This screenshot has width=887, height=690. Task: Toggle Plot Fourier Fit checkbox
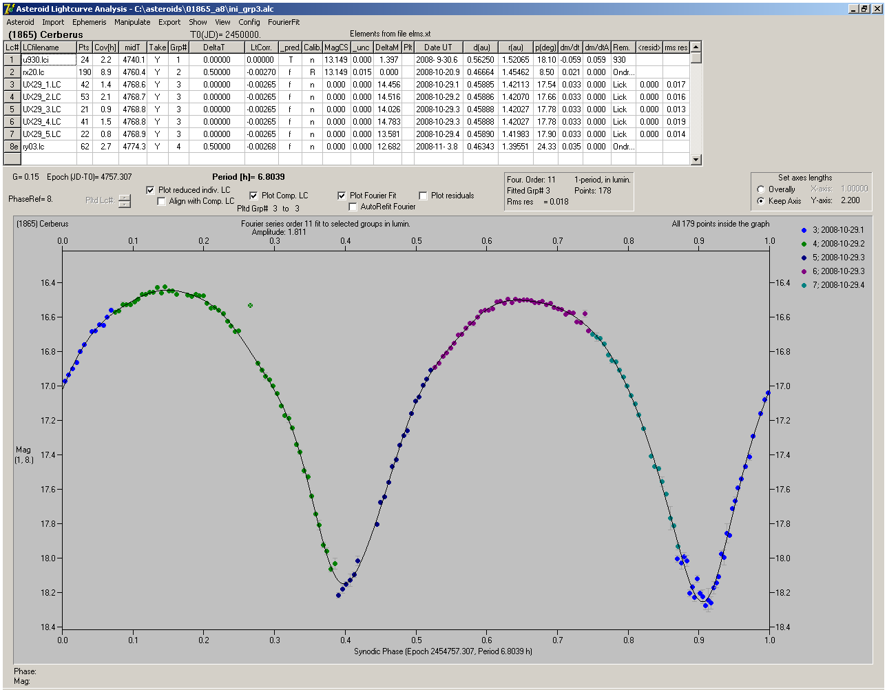342,196
